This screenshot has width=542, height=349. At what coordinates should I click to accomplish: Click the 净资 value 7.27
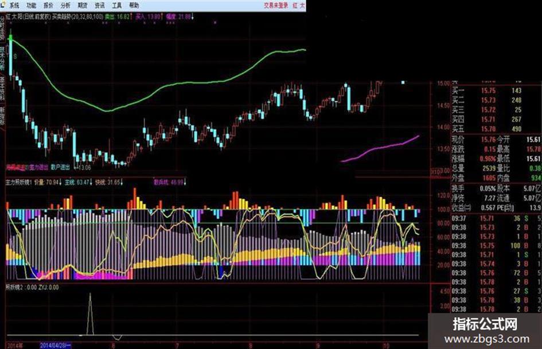click(x=490, y=198)
